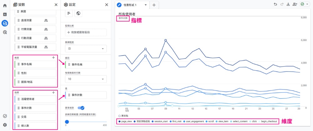Click the 事件計數 chart axis label
Viewport: 313px width, 131px height.
123,18
